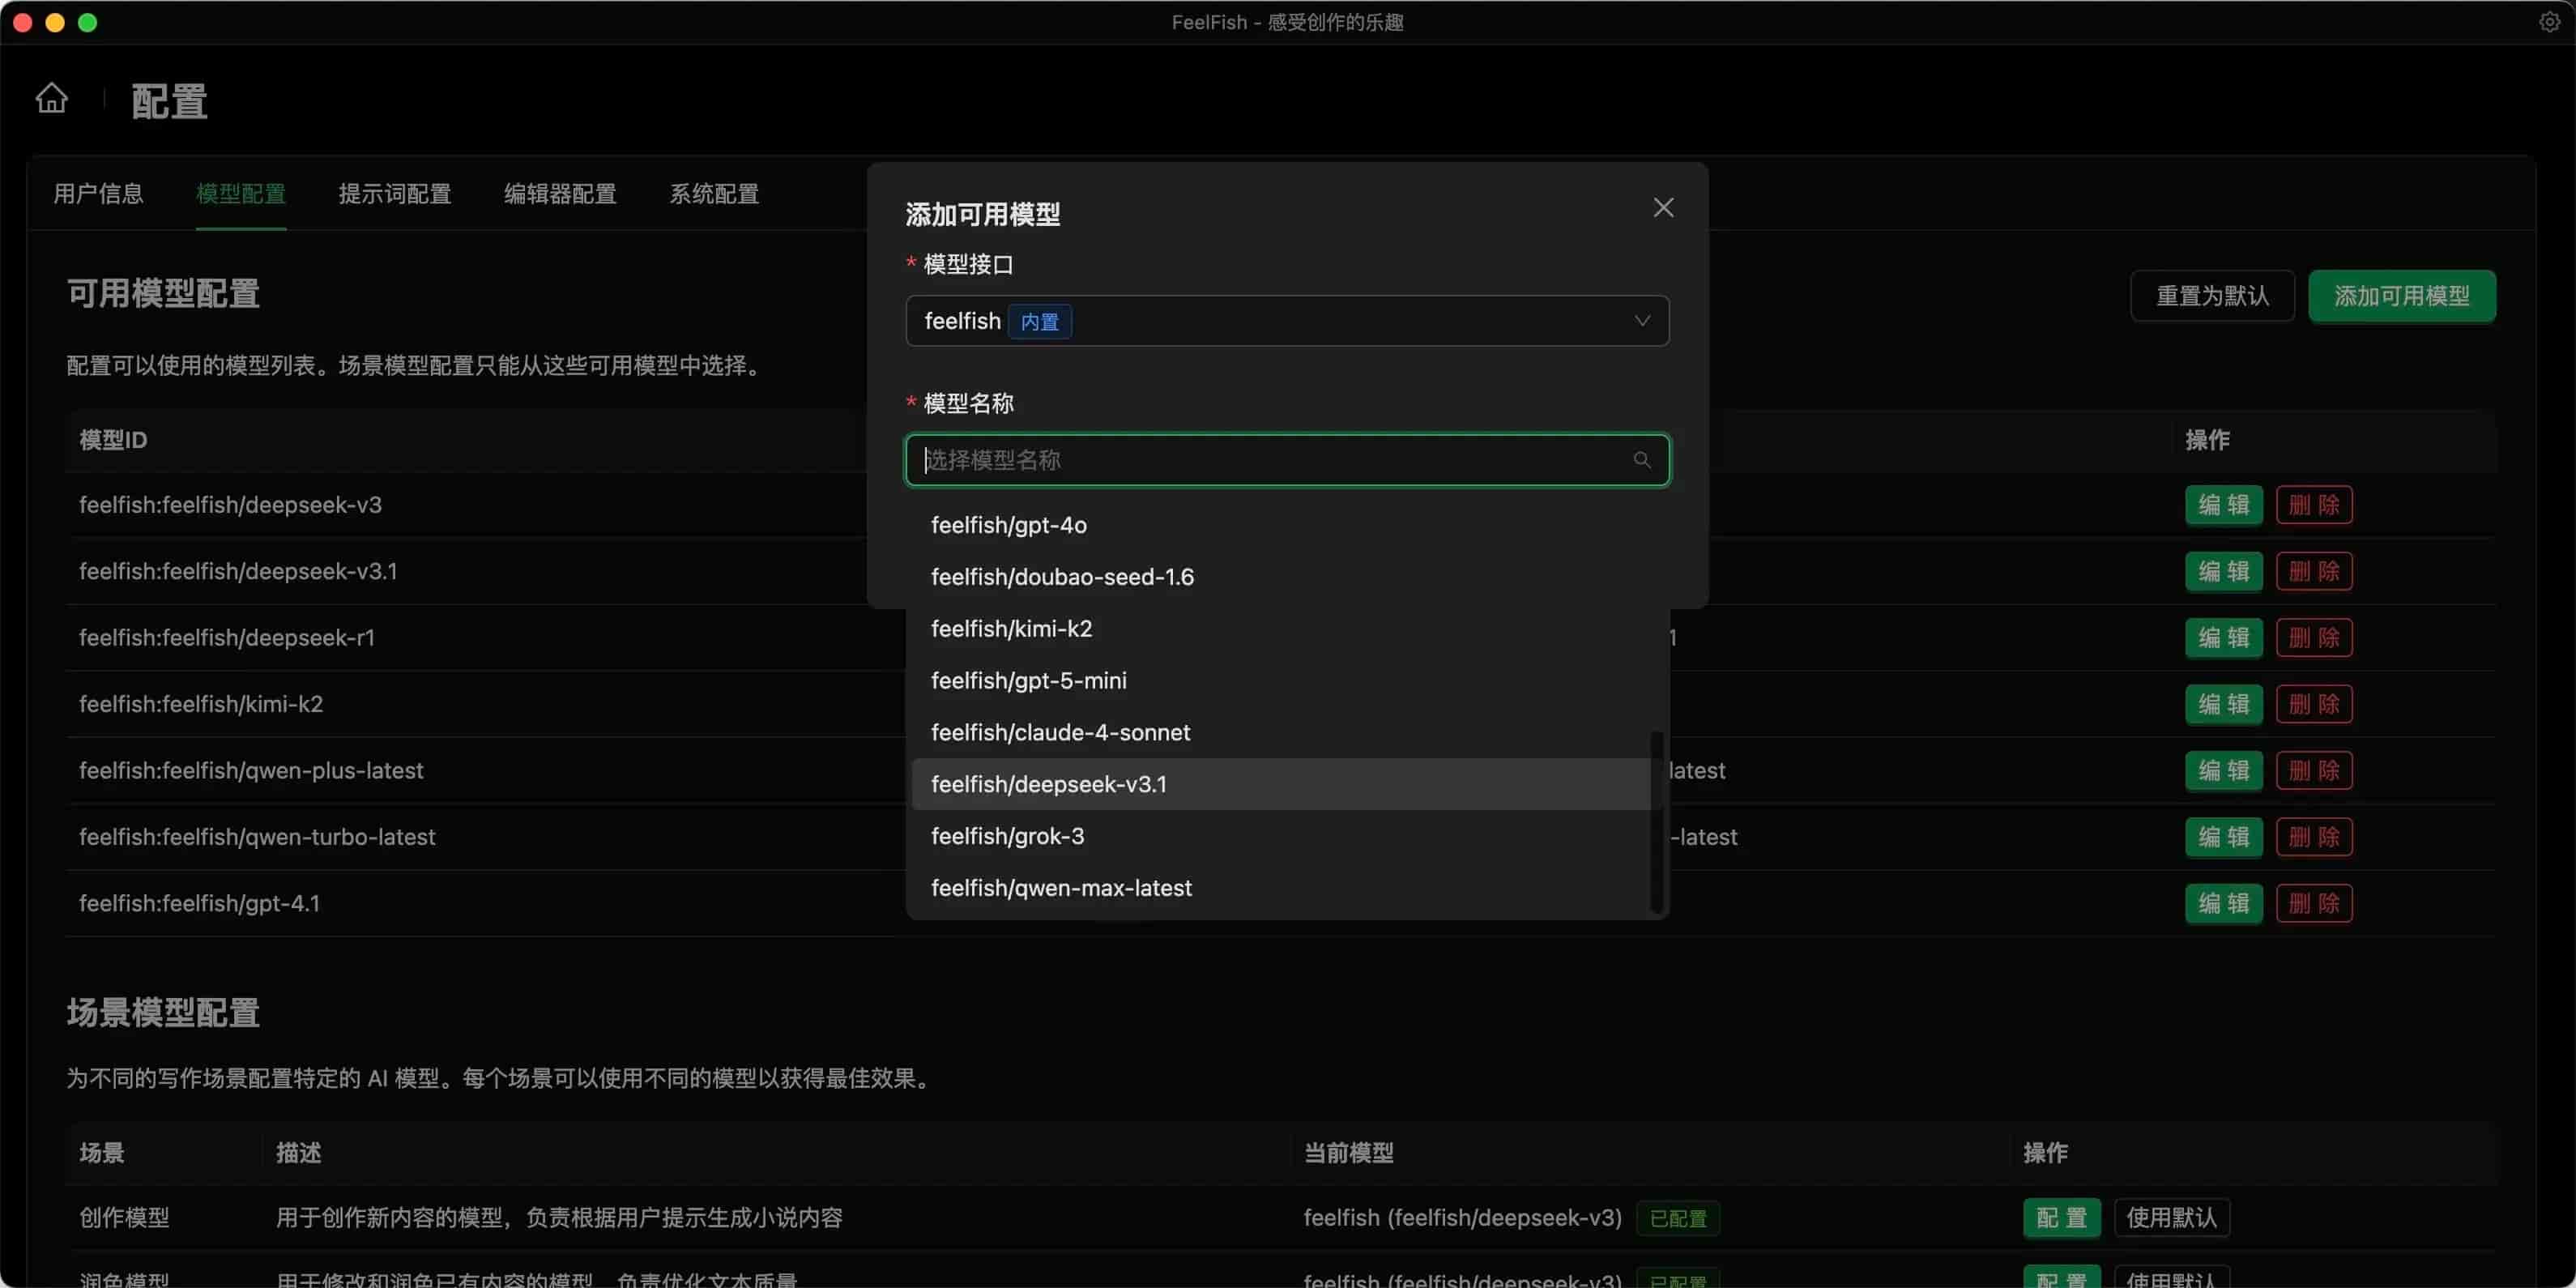
Task: Pick feelfish/deepseek-v3.1 in dropdown list
Action: click(1048, 784)
